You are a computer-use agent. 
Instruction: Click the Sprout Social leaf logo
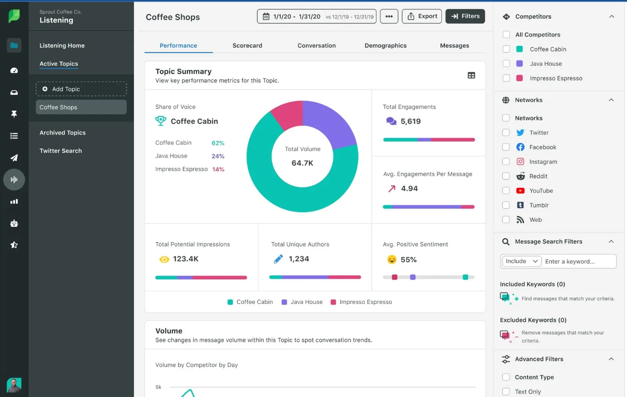tap(14, 16)
